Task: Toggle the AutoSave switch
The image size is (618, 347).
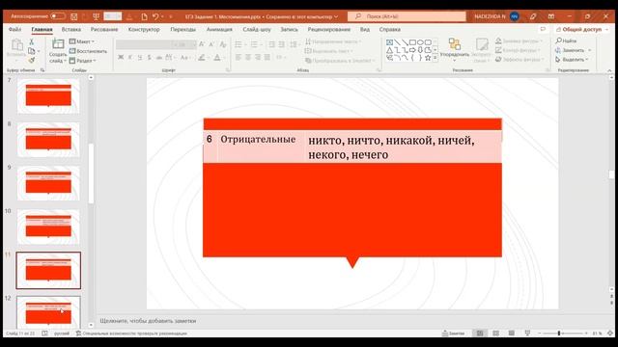Action: click(58, 16)
